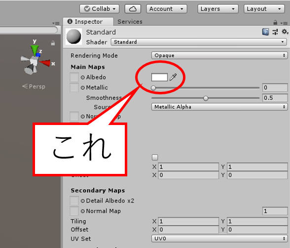The width and height of the screenshot is (290, 248).
Task: Click the green Y axis cone on gizmo
Action: point(35,50)
